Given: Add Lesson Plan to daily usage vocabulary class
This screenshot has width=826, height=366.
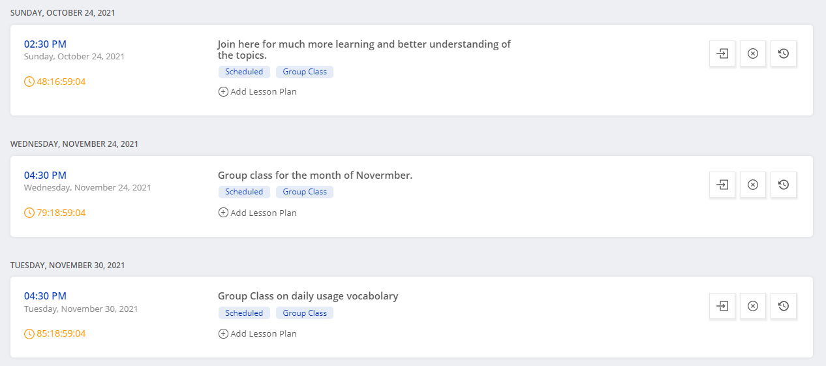Looking at the screenshot, I should (258, 333).
